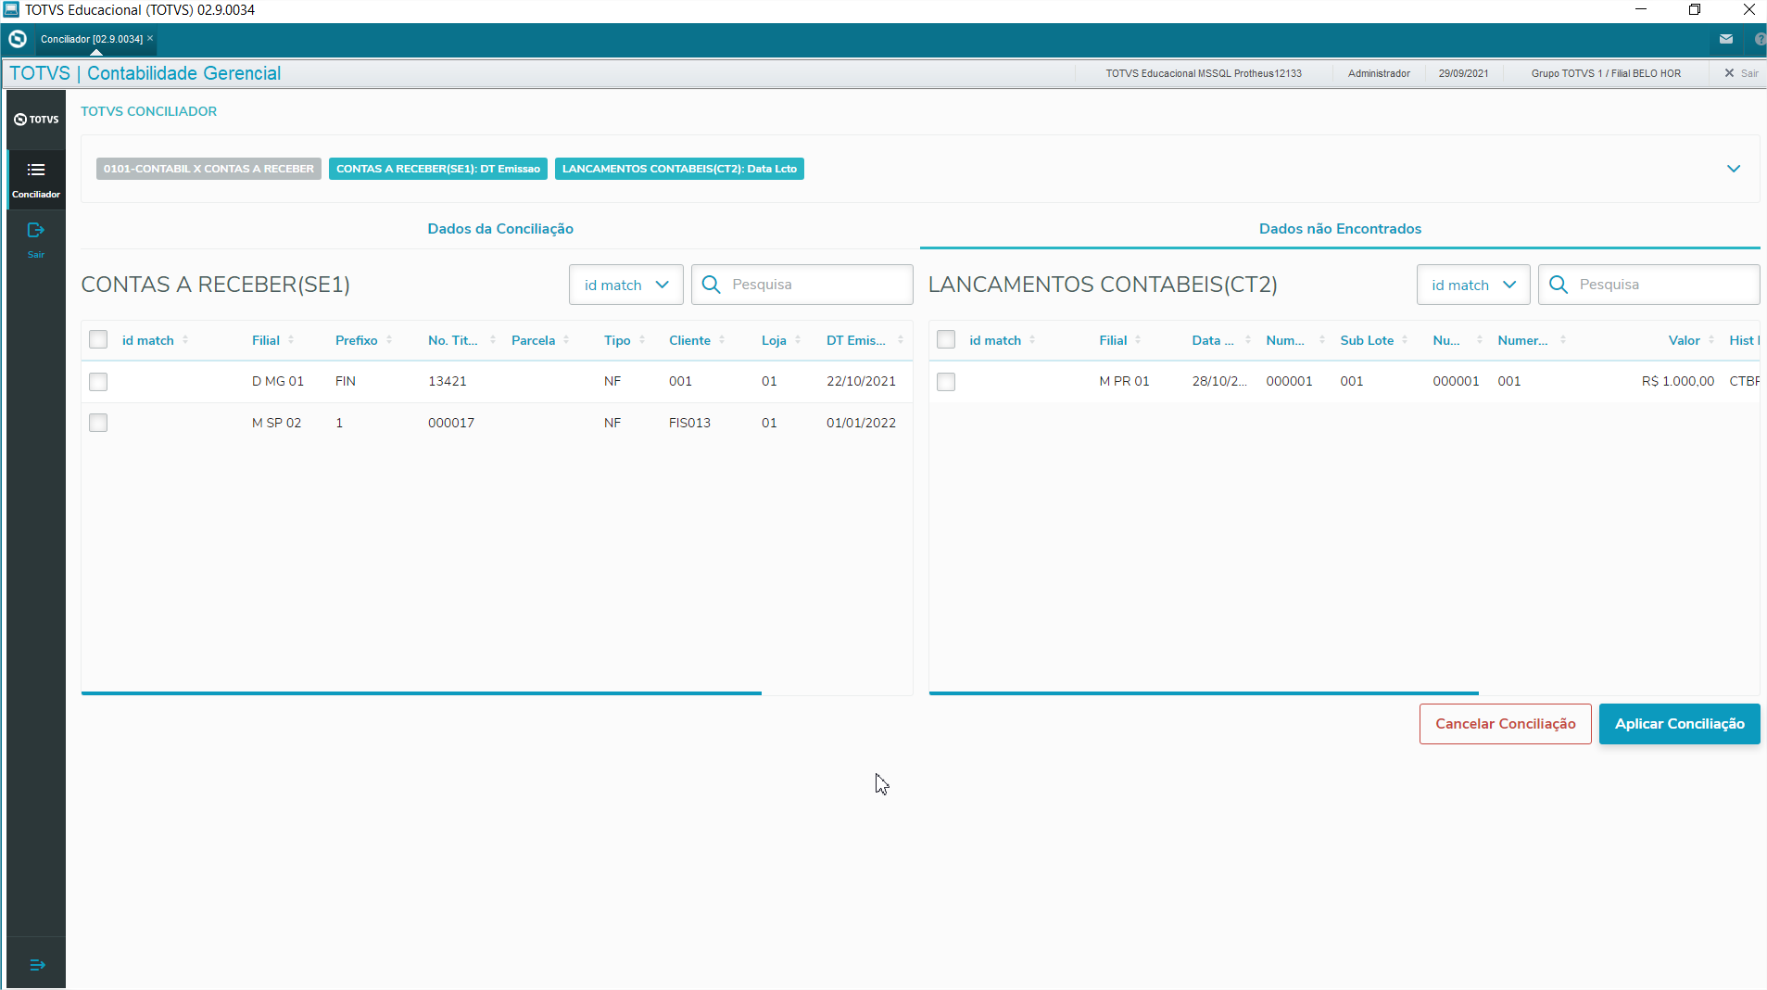Sort Contas a Receber by Tipo
Viewport: 1767px width, 990px height.
pyautogui.click(x=642, y=340)
